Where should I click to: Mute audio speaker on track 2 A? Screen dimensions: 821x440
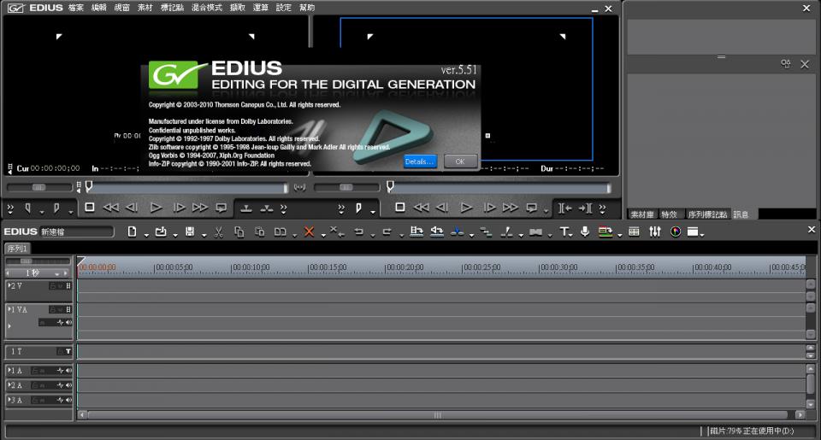[68, 385]
